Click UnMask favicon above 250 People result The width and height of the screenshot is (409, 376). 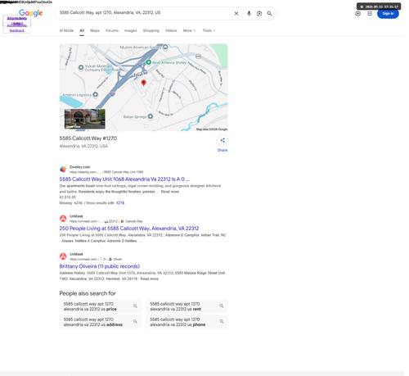pos(63,219)
